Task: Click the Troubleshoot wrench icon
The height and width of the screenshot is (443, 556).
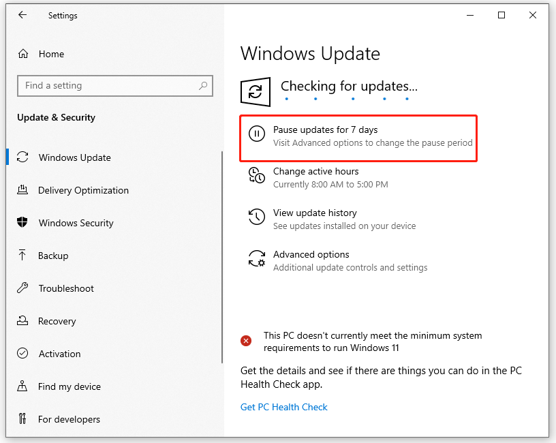Action: (x=24, y=288)
